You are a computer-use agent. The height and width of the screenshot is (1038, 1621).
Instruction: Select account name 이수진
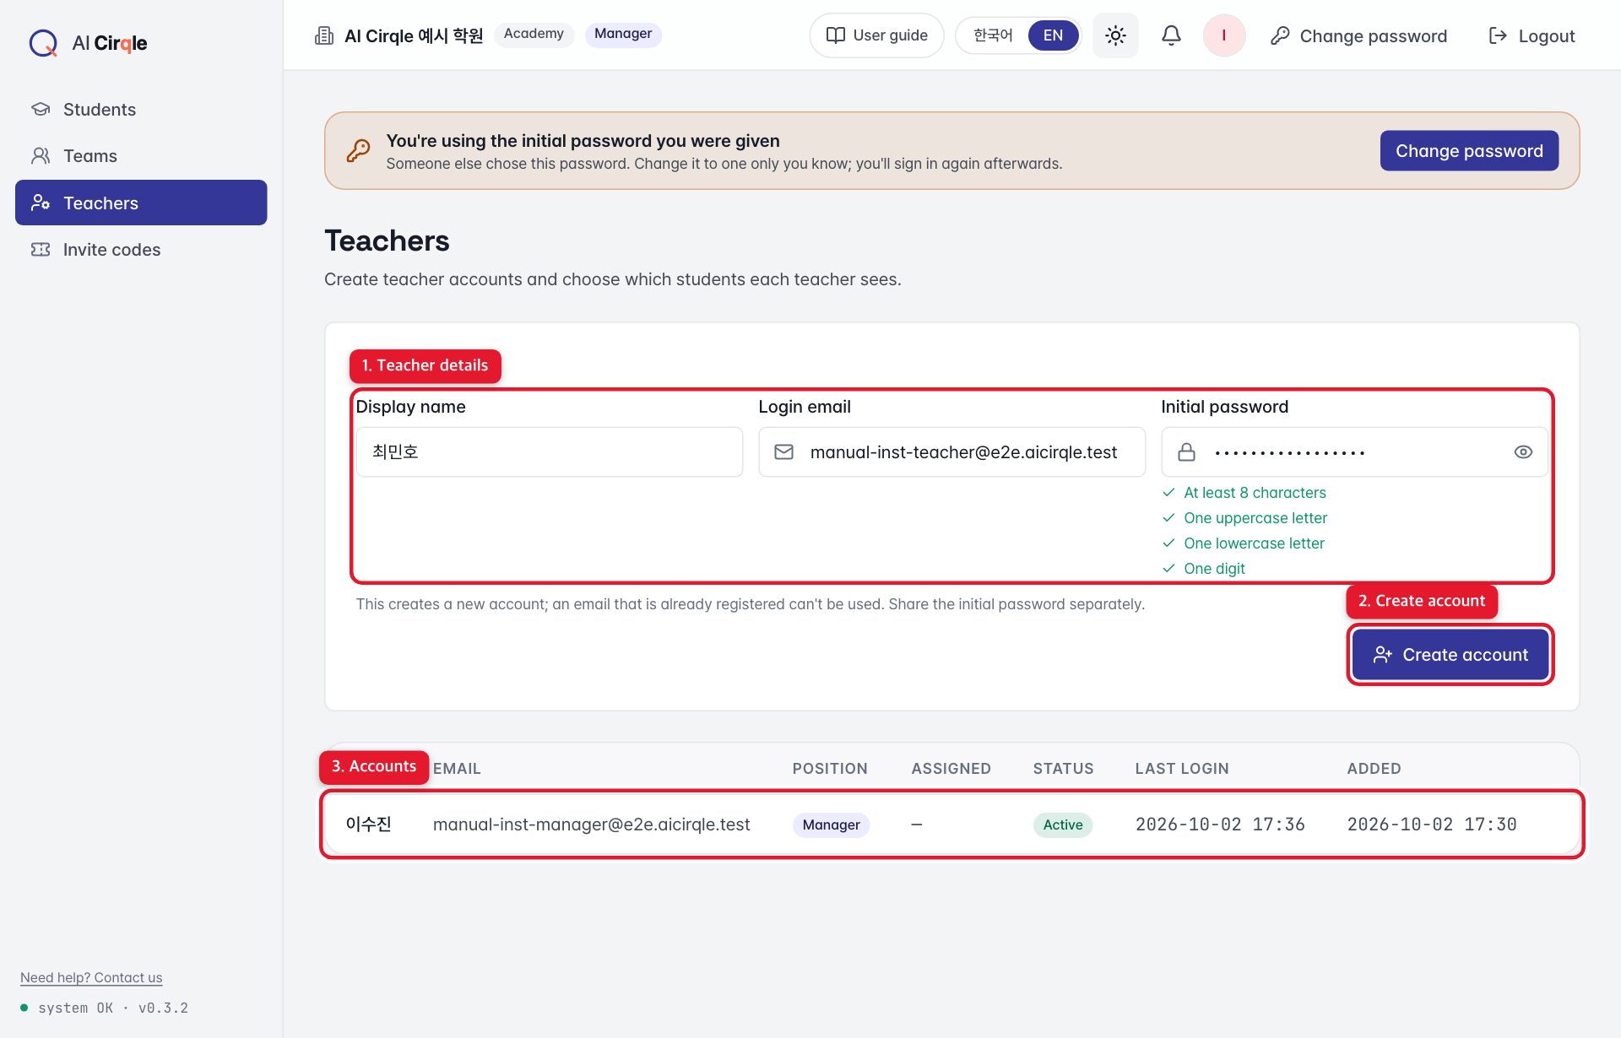click(x=369, y=824)
